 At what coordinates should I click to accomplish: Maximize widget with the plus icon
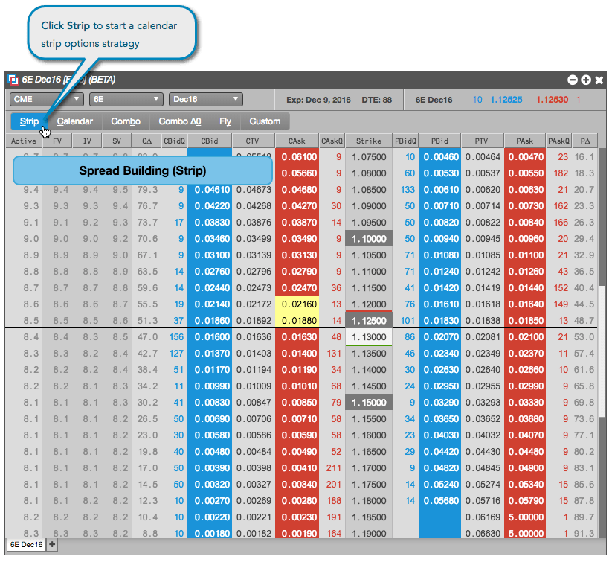click(585, 80)
